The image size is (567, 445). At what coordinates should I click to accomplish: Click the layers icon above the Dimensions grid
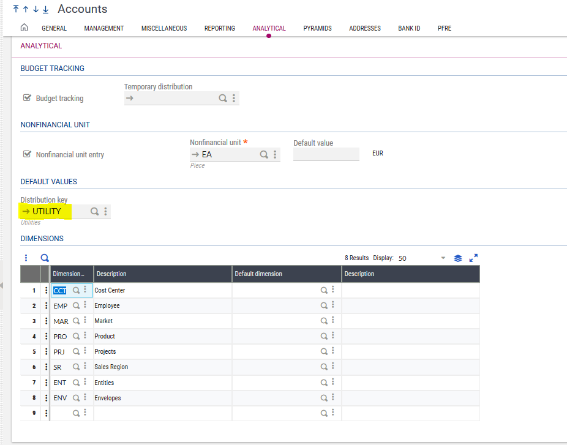457,258
